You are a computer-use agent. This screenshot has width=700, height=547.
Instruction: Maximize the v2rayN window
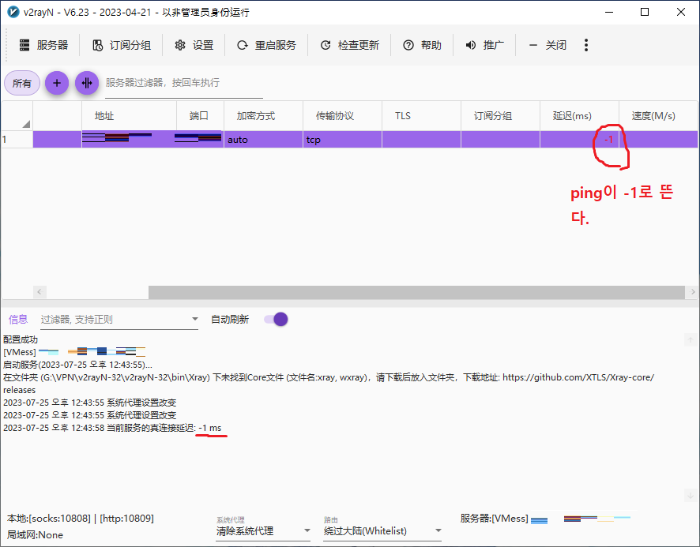[645, 12]
